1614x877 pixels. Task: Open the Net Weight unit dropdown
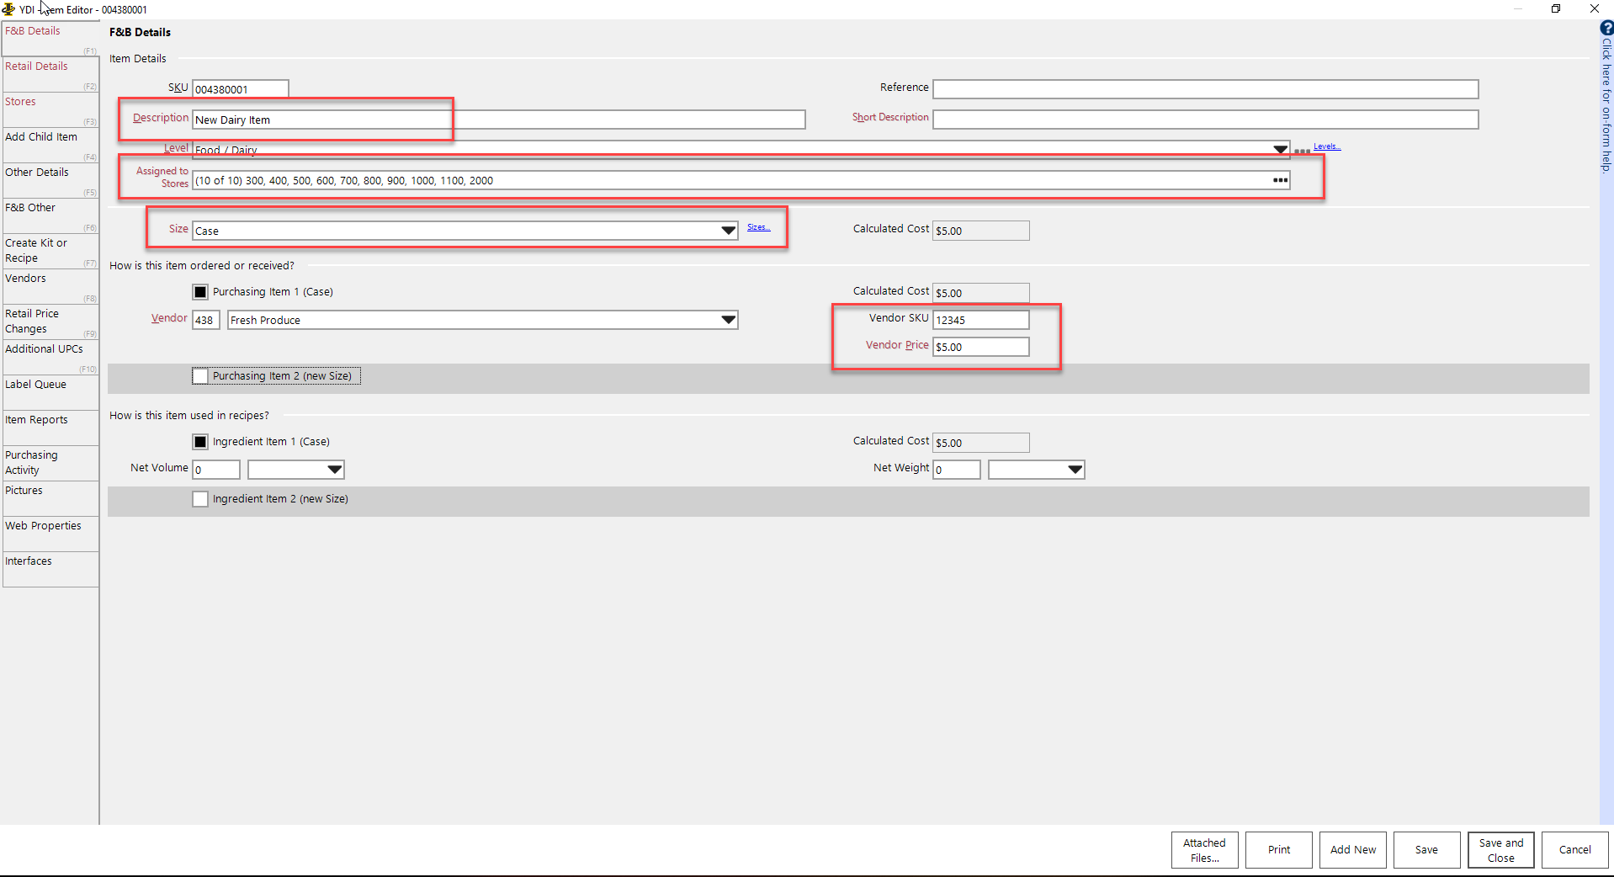(1075, 470)
